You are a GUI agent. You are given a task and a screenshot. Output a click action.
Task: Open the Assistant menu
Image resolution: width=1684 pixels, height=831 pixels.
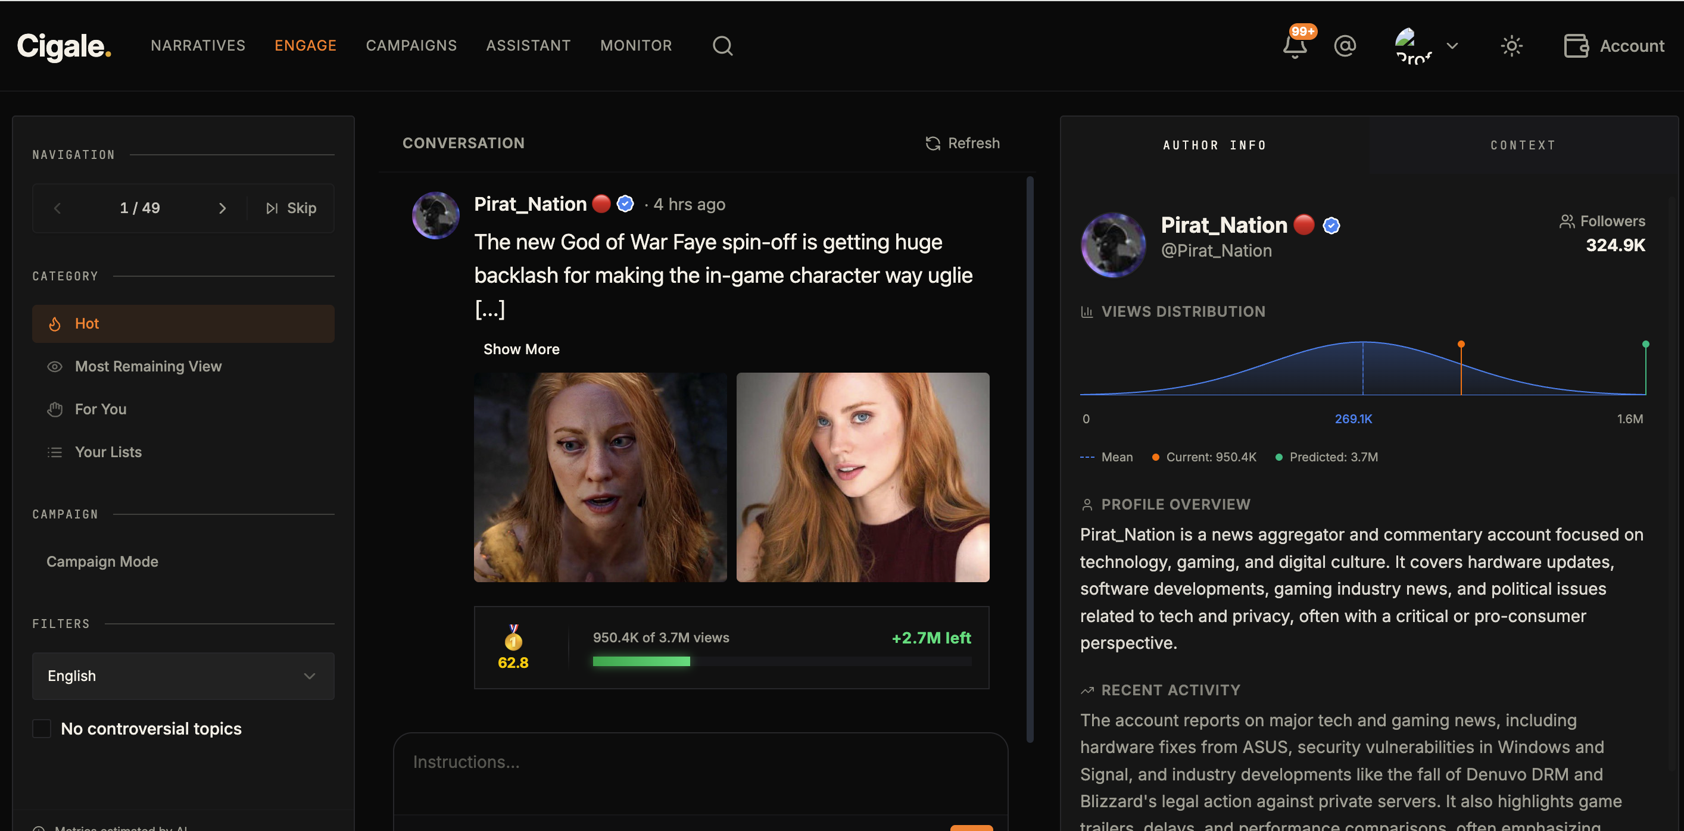(x=528, y=46)
